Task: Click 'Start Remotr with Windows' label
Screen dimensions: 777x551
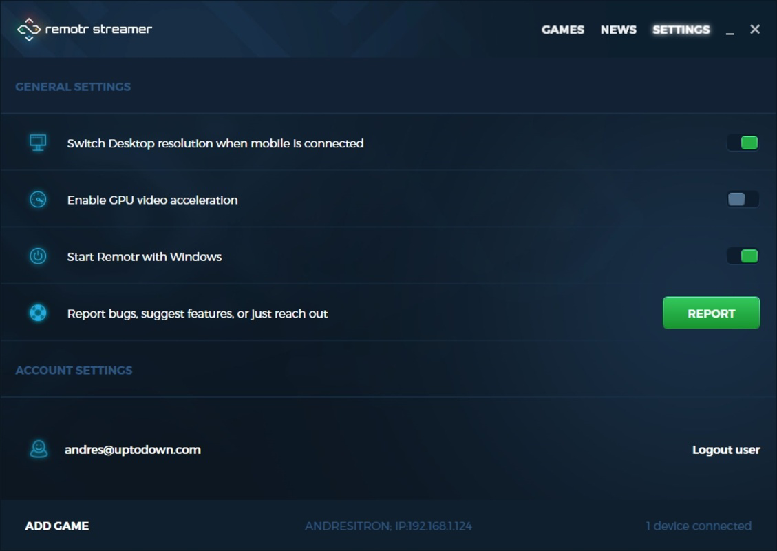Action: pyautogui.click(x=145, y=257)
